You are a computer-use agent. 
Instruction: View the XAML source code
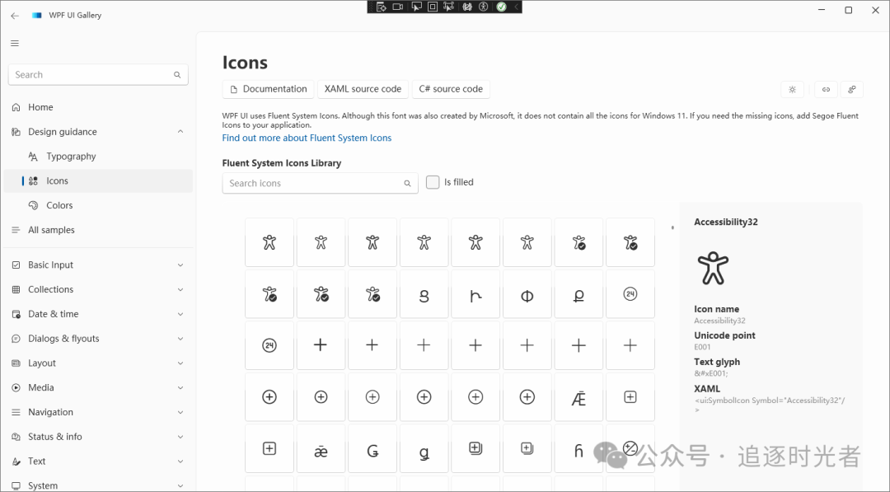[x=363, y=89]
